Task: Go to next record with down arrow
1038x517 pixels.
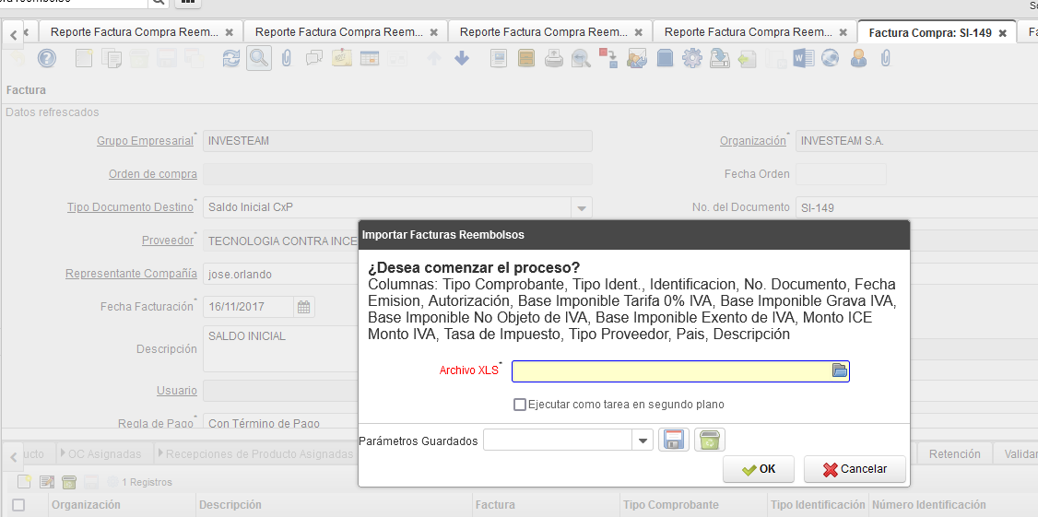Action: click(x=462, y=59)
